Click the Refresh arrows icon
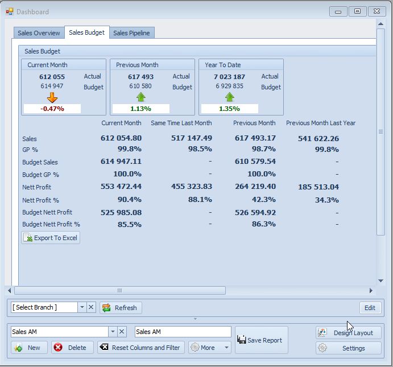Screen dimensions: 393x367 pyautogui.click(x=106, y=308)
